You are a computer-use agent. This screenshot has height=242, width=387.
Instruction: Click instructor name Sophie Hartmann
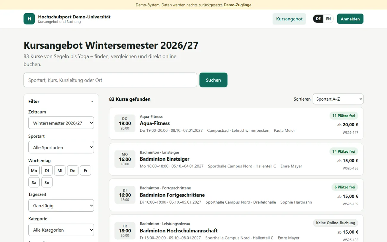point(296,202)
